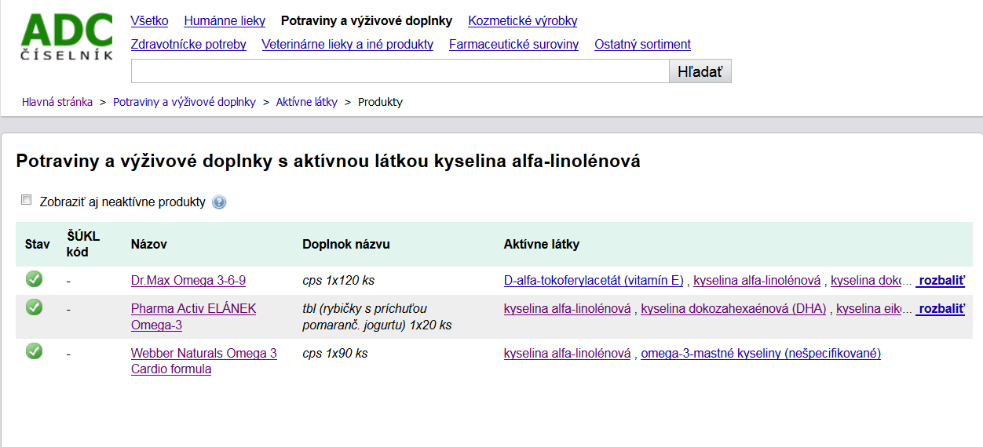Click the ŠÚKL kód column header
The height and width of the screenshot is (447, 983).
[84, 245]
